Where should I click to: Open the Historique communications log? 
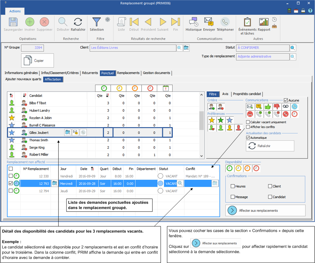pos(194,22)
